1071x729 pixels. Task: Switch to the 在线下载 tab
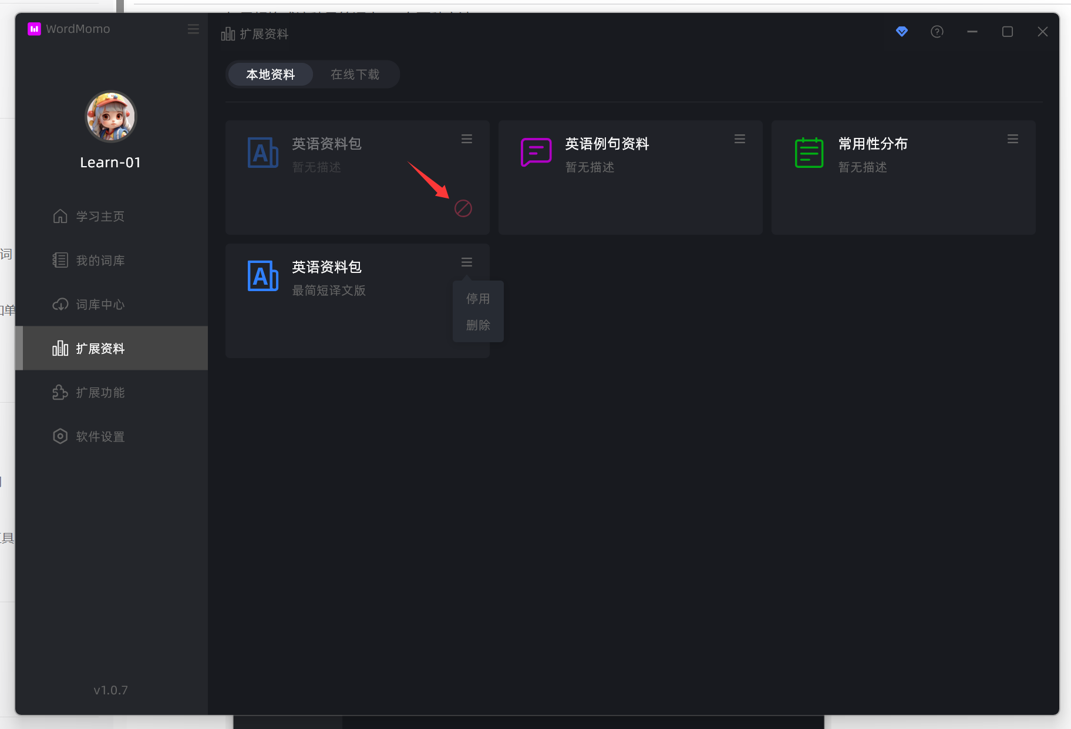[355, 75]
